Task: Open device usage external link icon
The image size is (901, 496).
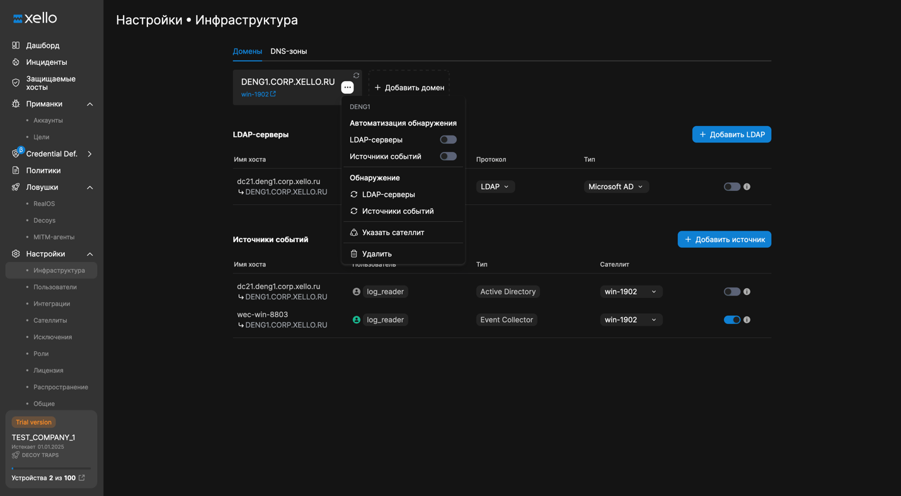Action: click(x=82, y=478)
